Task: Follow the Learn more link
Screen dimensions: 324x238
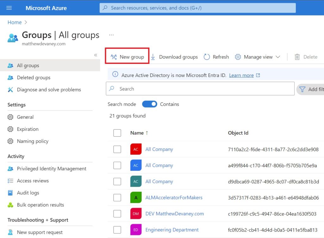Action: point(241,75)
